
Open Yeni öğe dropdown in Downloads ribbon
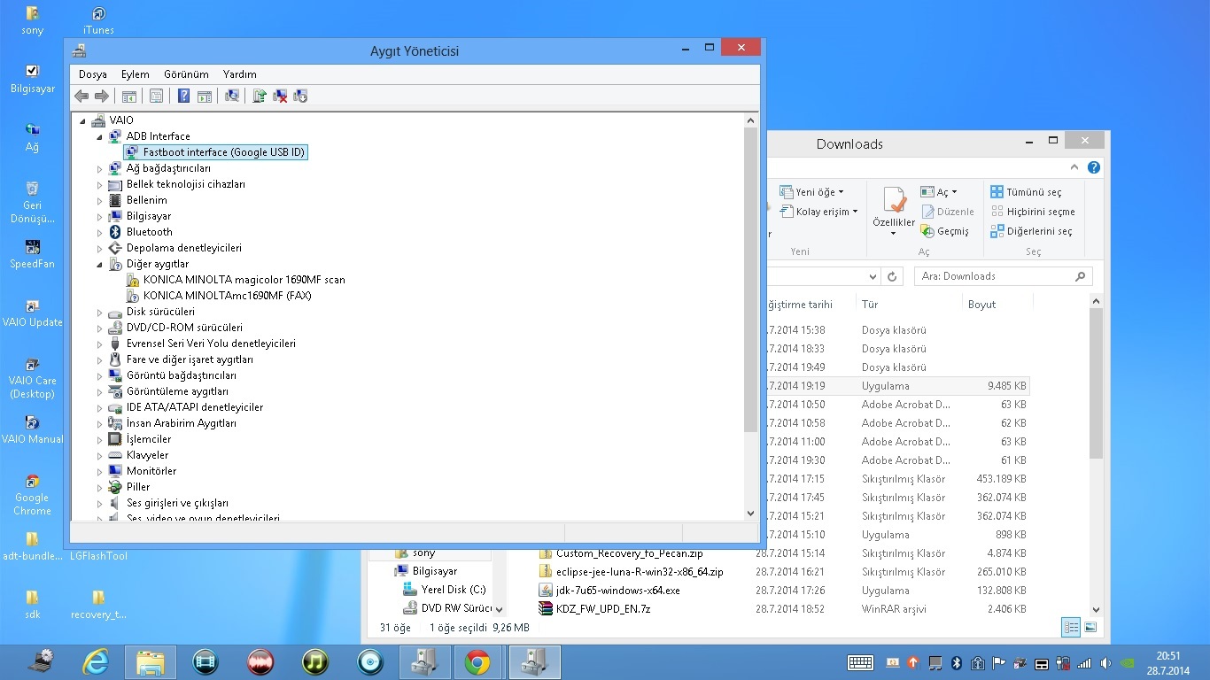(811, 192)
